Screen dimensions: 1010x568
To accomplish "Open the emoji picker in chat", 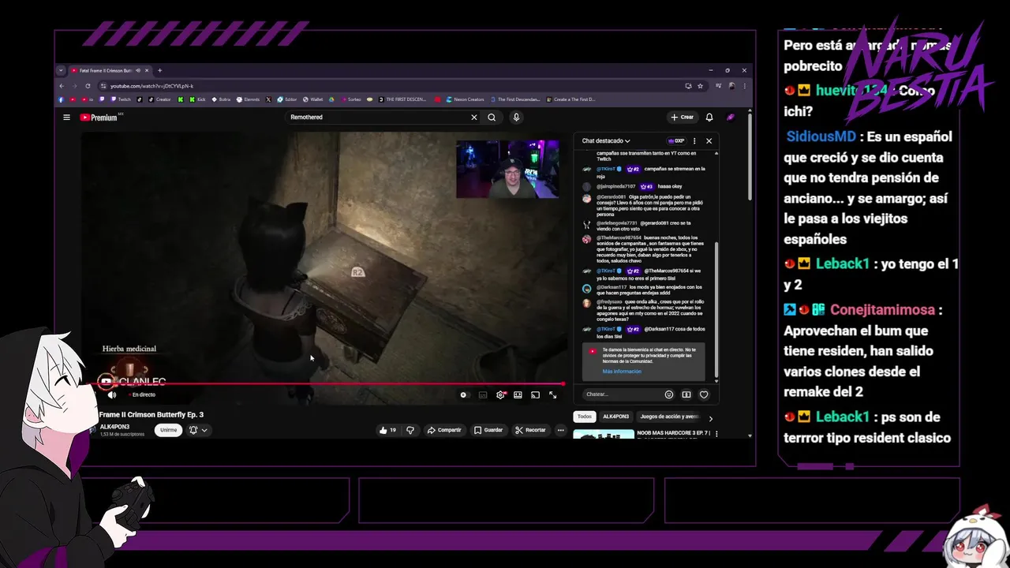I will coord(669,394).
